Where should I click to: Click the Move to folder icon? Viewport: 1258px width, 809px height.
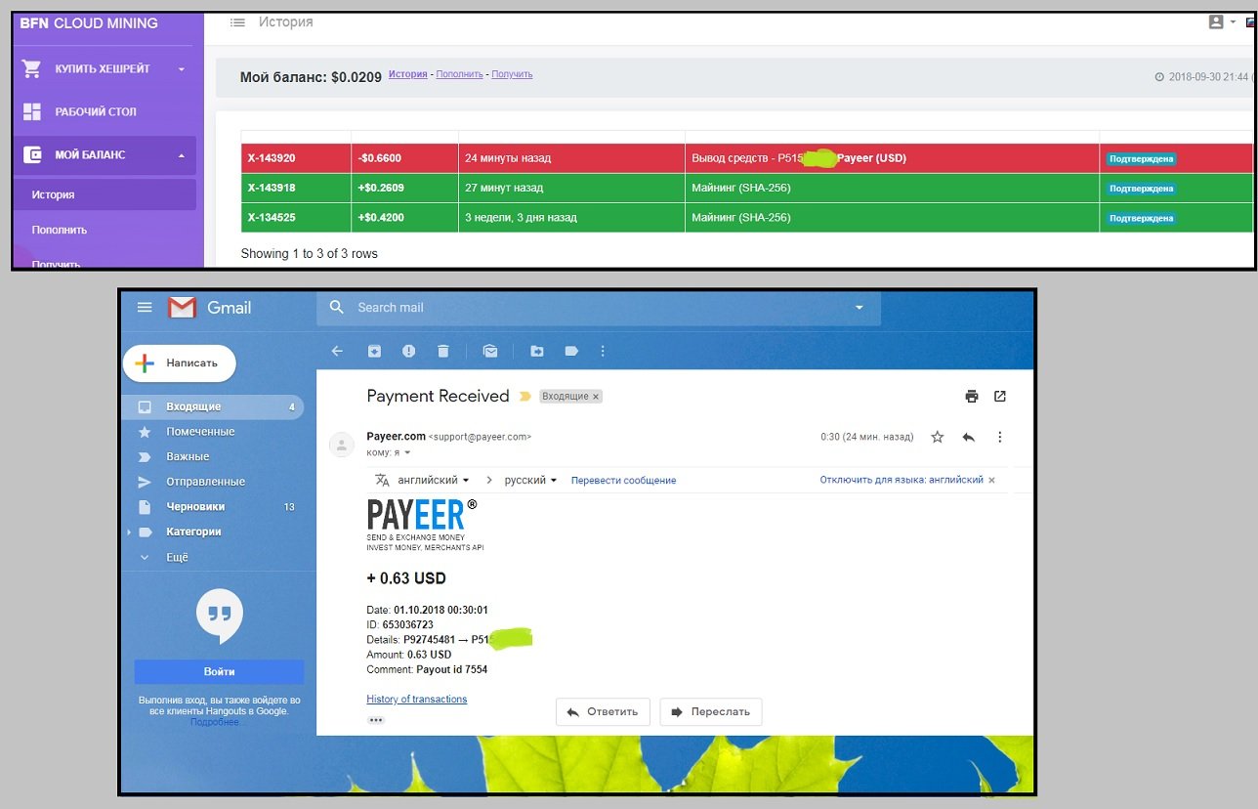tap(537, 351)
